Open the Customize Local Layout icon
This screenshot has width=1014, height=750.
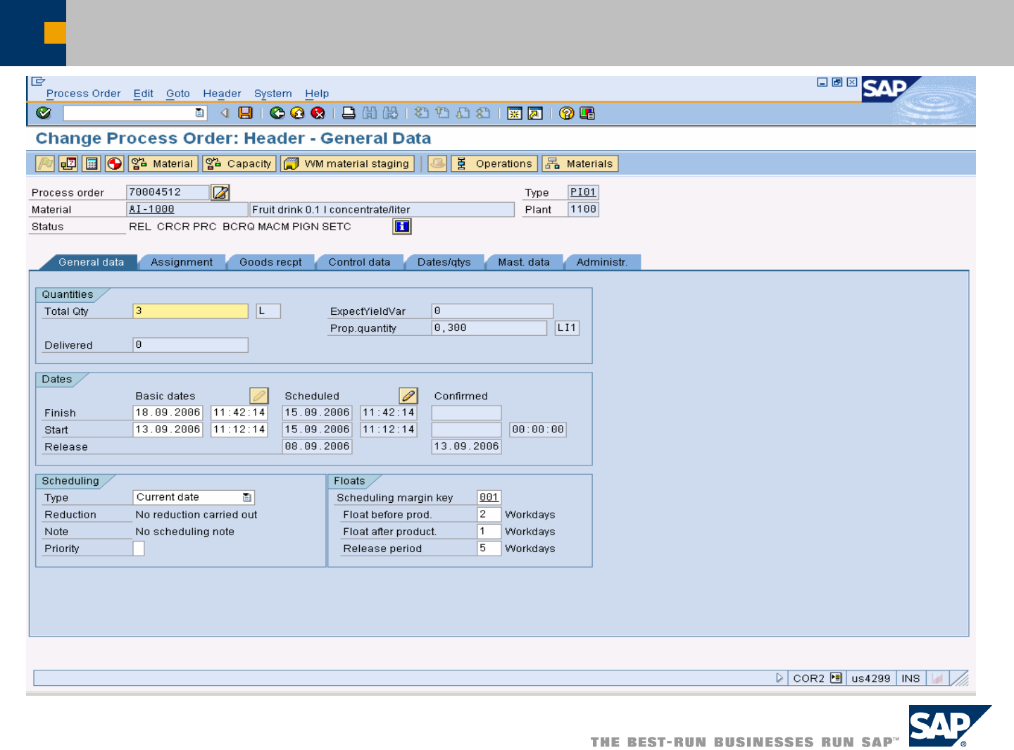click(x=587, y=113)
